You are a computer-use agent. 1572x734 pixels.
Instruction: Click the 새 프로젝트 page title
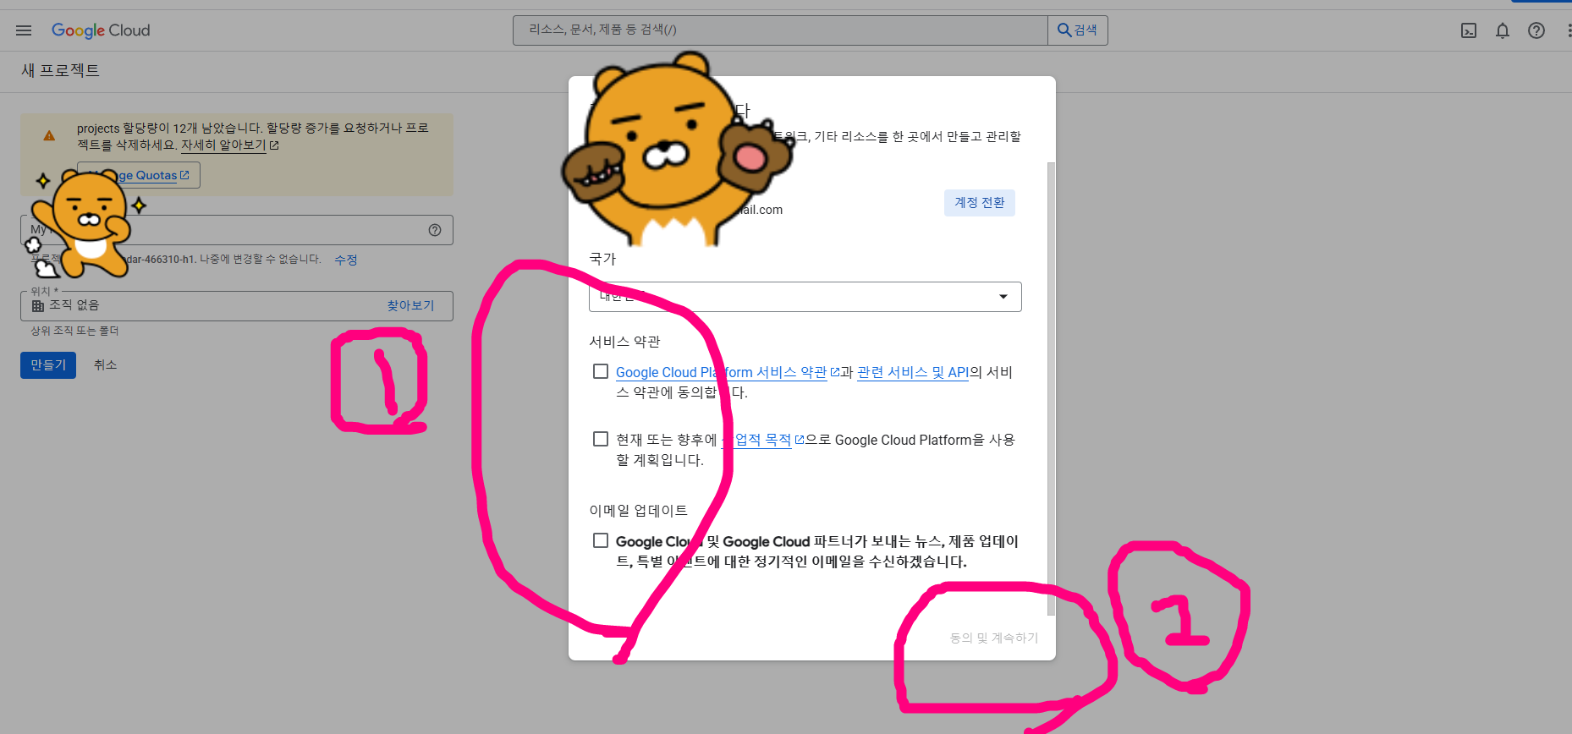point(60,70)
